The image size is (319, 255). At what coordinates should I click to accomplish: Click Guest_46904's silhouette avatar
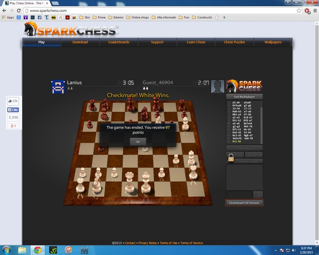(217, 86)
